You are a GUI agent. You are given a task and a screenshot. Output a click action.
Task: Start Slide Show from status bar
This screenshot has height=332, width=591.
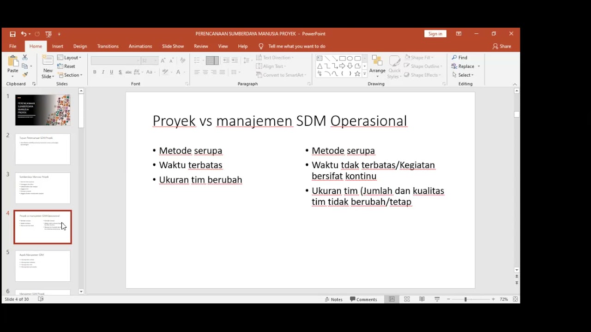click(437, 299)
